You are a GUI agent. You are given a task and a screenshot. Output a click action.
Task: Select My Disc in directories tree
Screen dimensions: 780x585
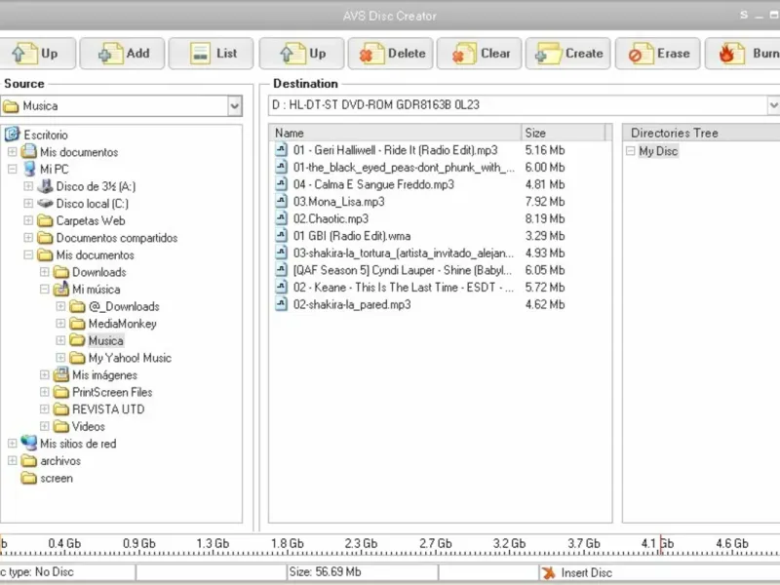pyautogui.click(x=658, y=151)
